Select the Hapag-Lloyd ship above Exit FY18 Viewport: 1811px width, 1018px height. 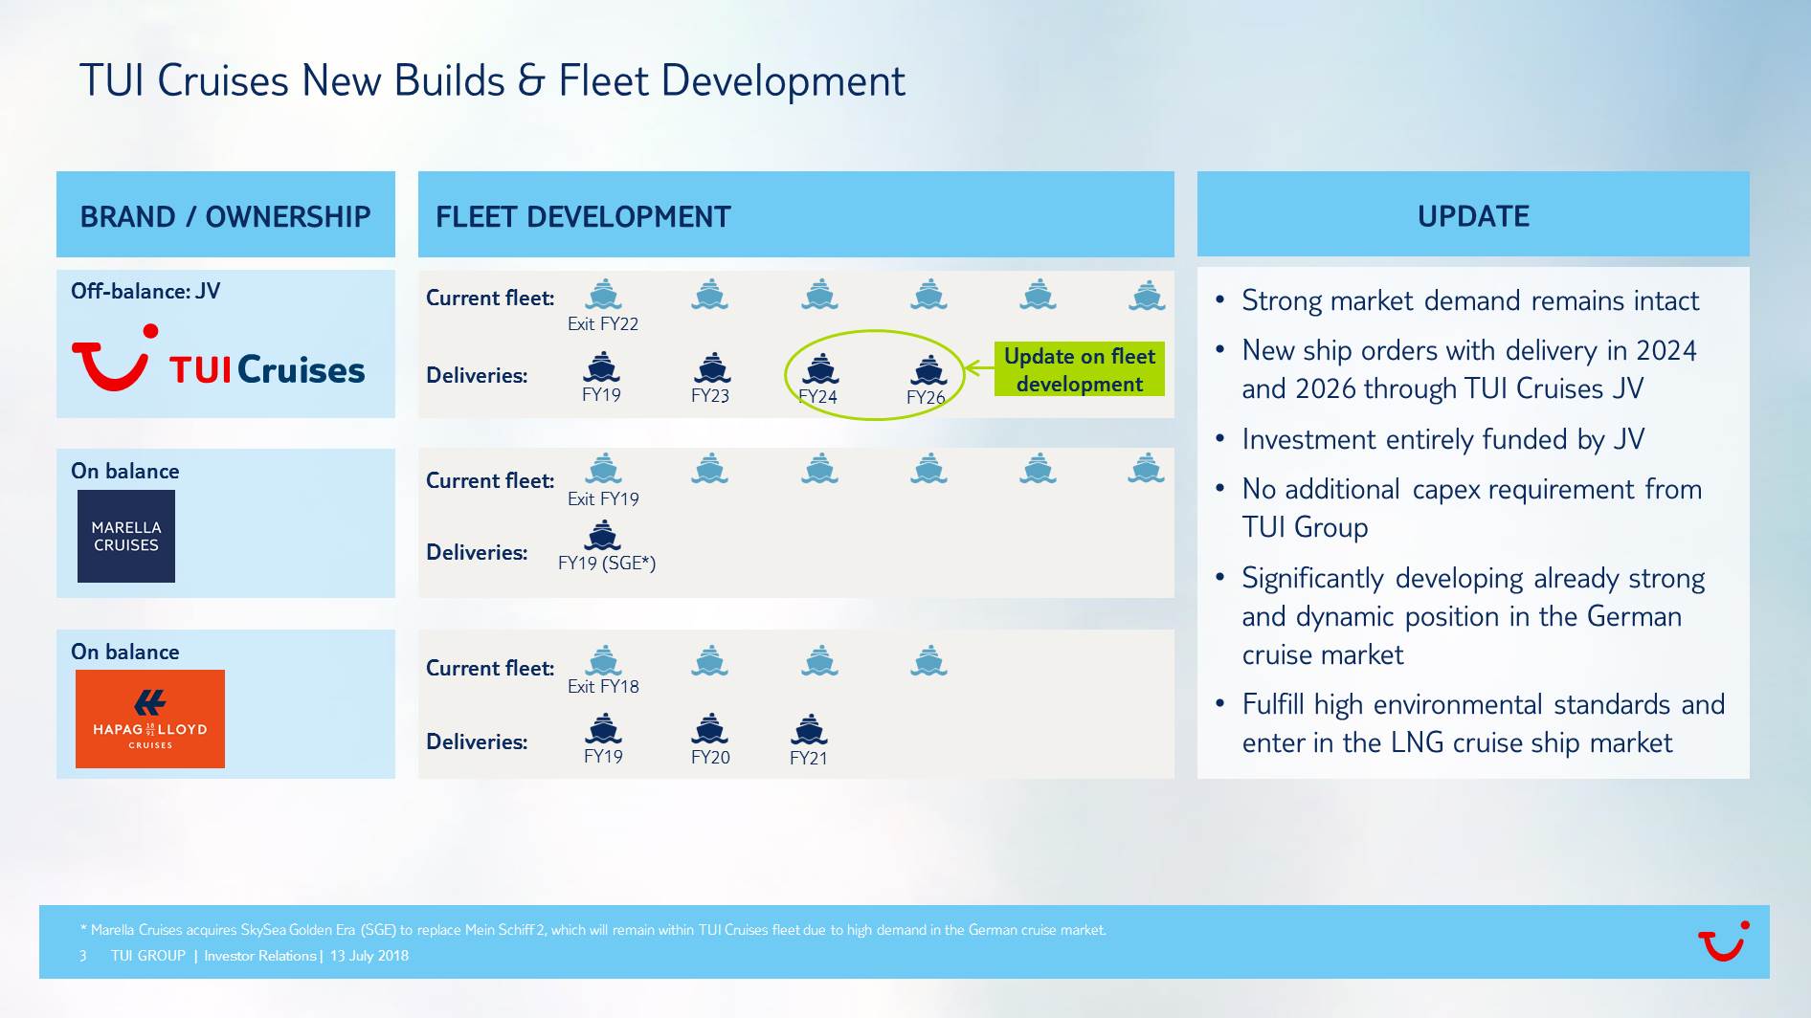tap(603, 660)
